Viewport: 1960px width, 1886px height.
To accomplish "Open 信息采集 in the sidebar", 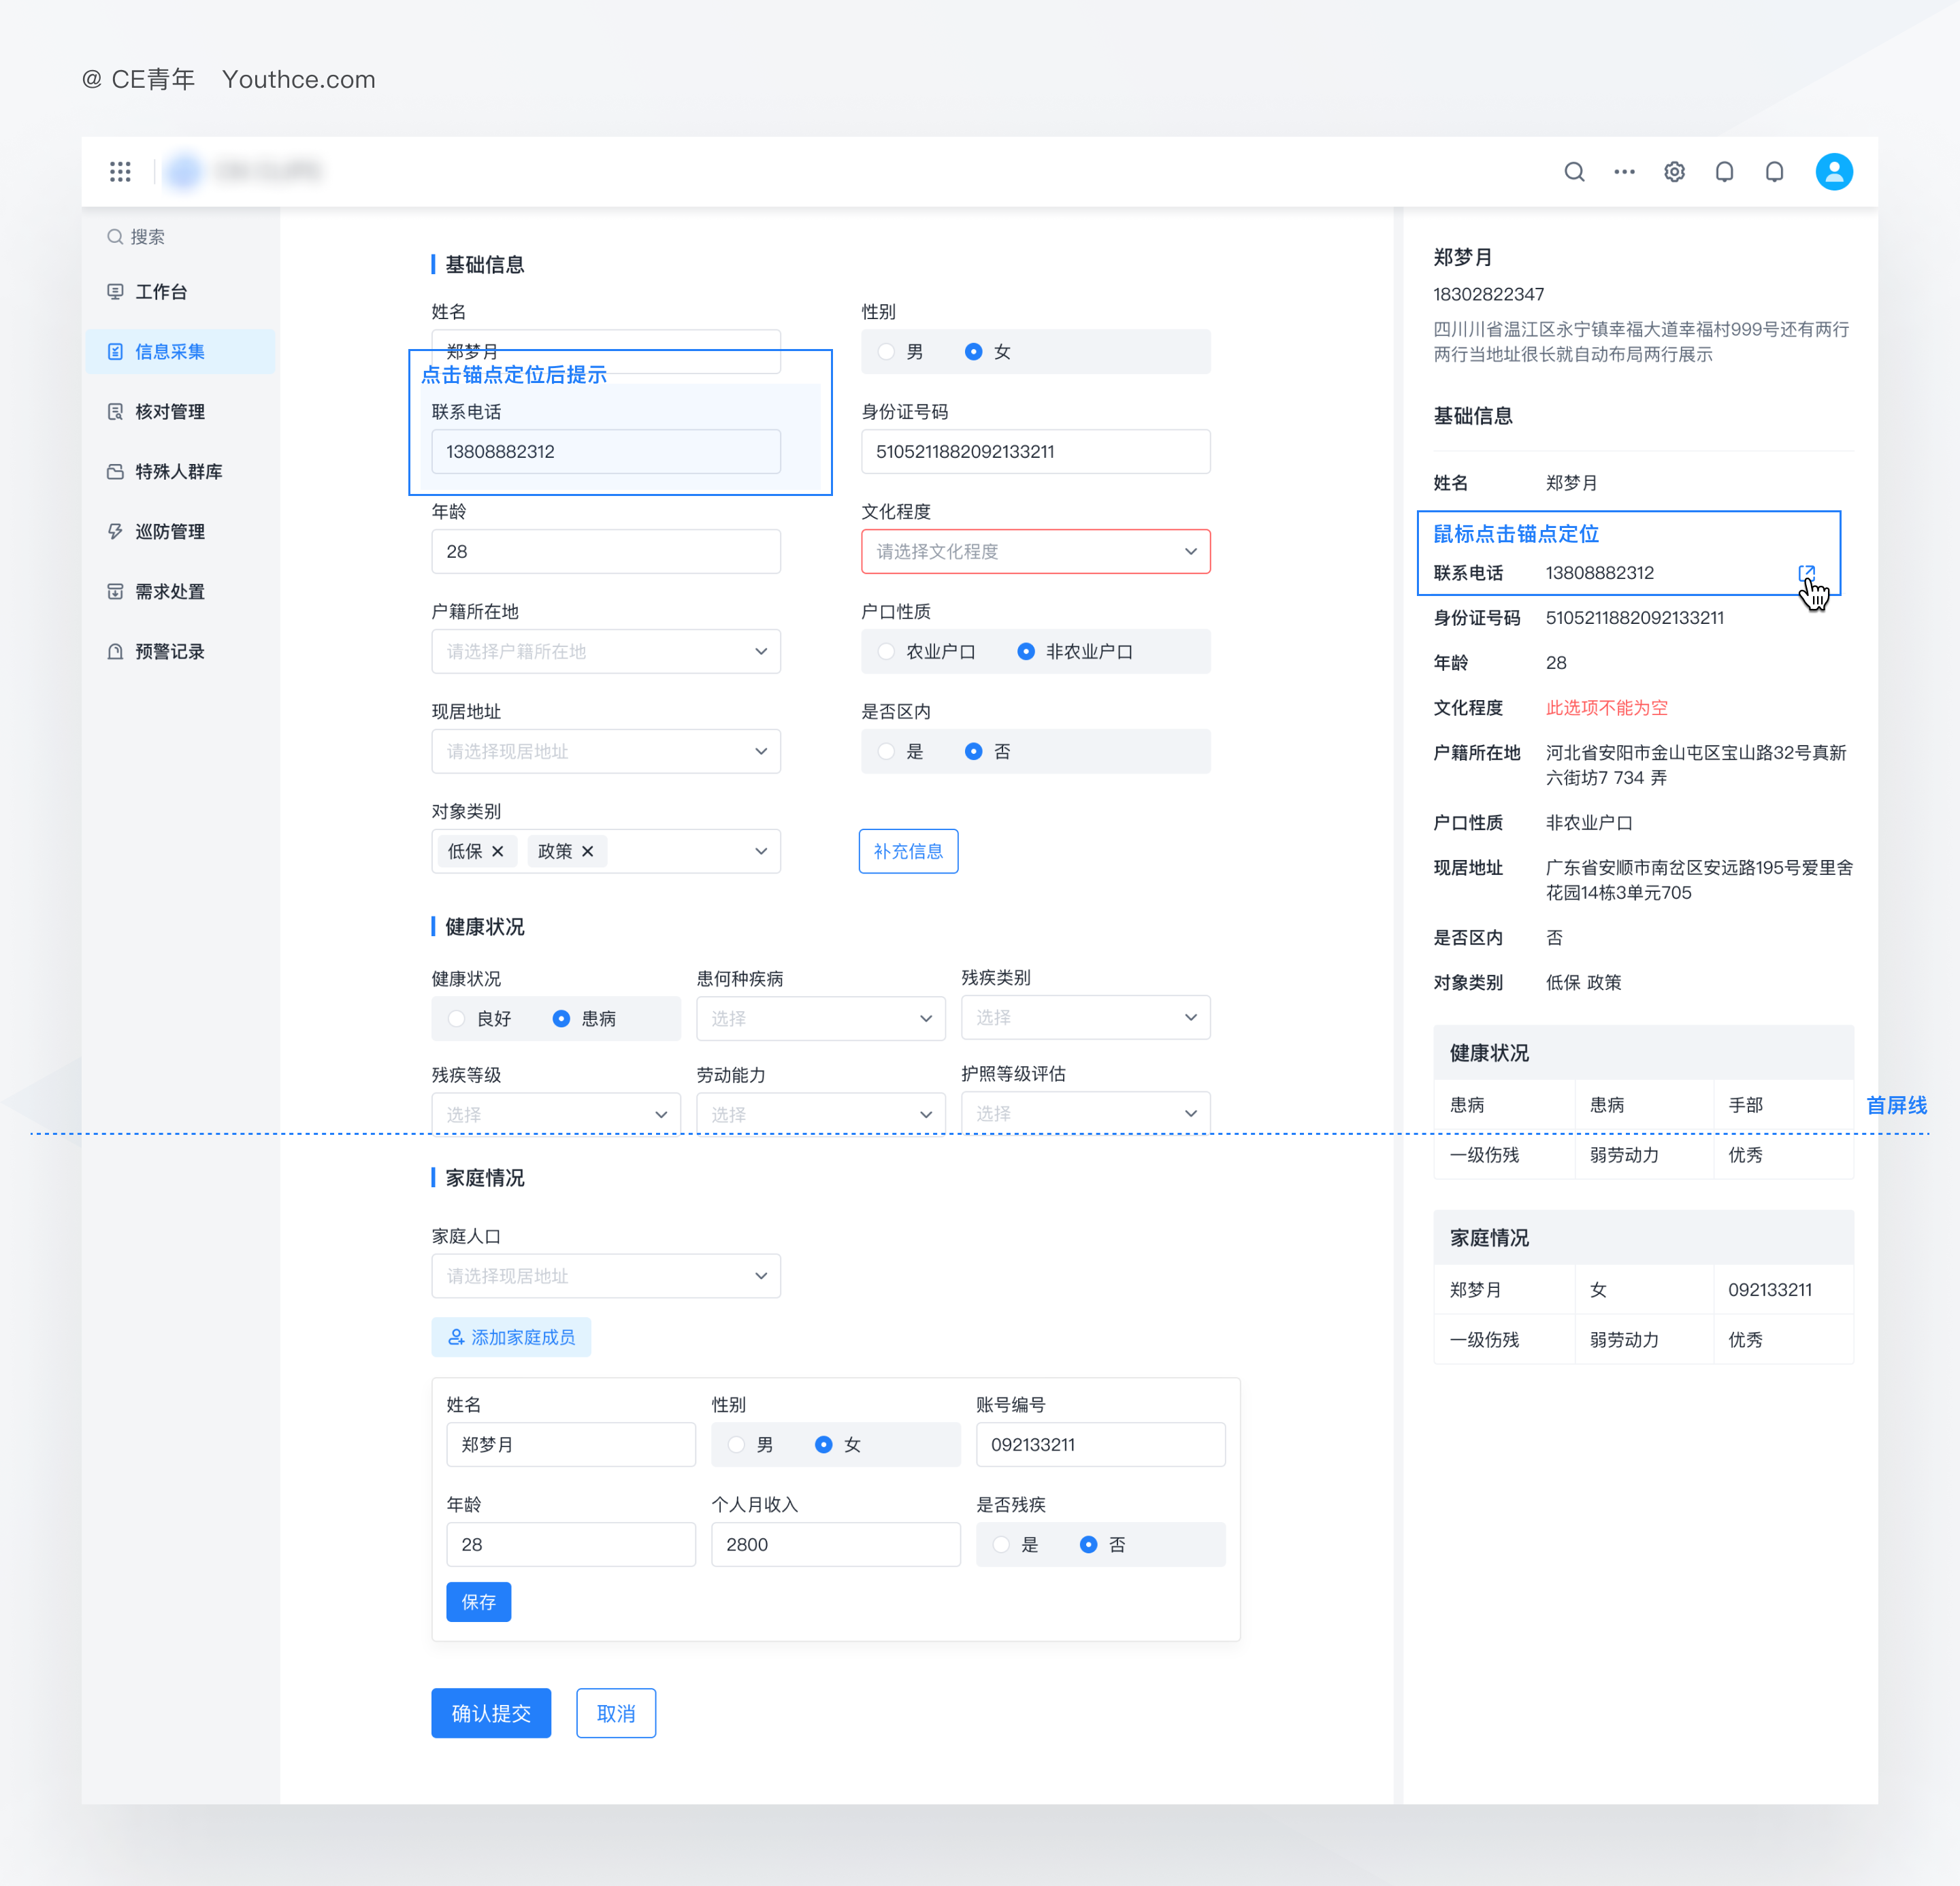I will tap(180, 352).
